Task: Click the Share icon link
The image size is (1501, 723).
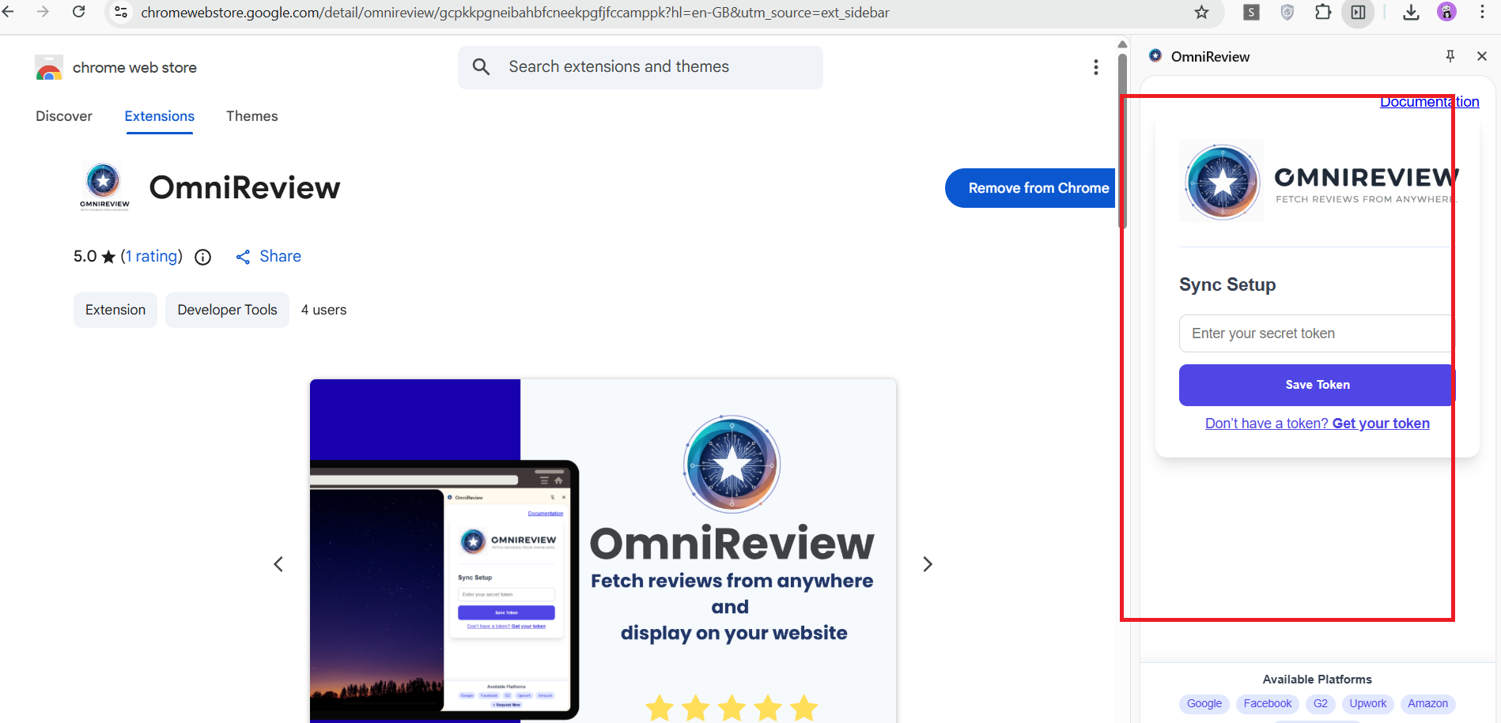Action: point(244,257)
